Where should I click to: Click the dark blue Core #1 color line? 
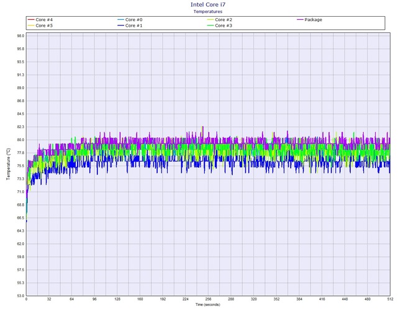[x=120, y=25]
